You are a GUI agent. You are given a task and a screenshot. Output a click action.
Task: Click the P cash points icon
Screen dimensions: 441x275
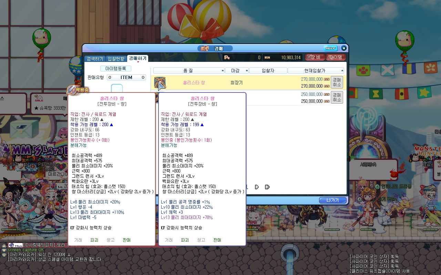tap(227, 57)
